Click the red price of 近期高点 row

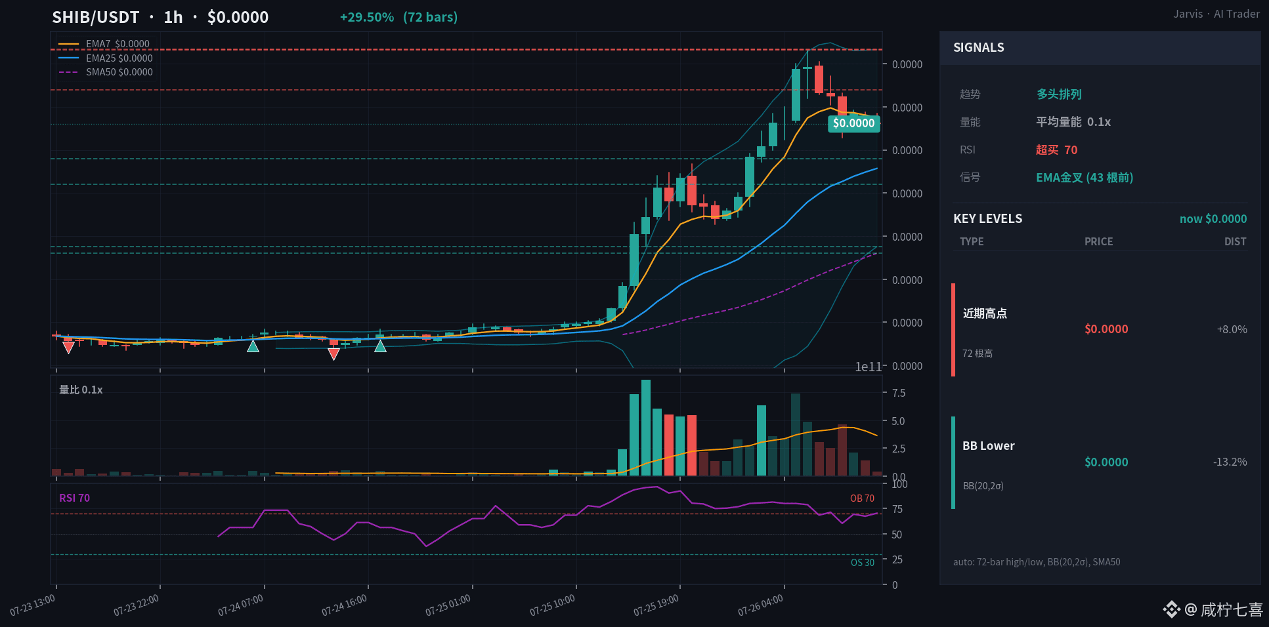click(1106, 329)
